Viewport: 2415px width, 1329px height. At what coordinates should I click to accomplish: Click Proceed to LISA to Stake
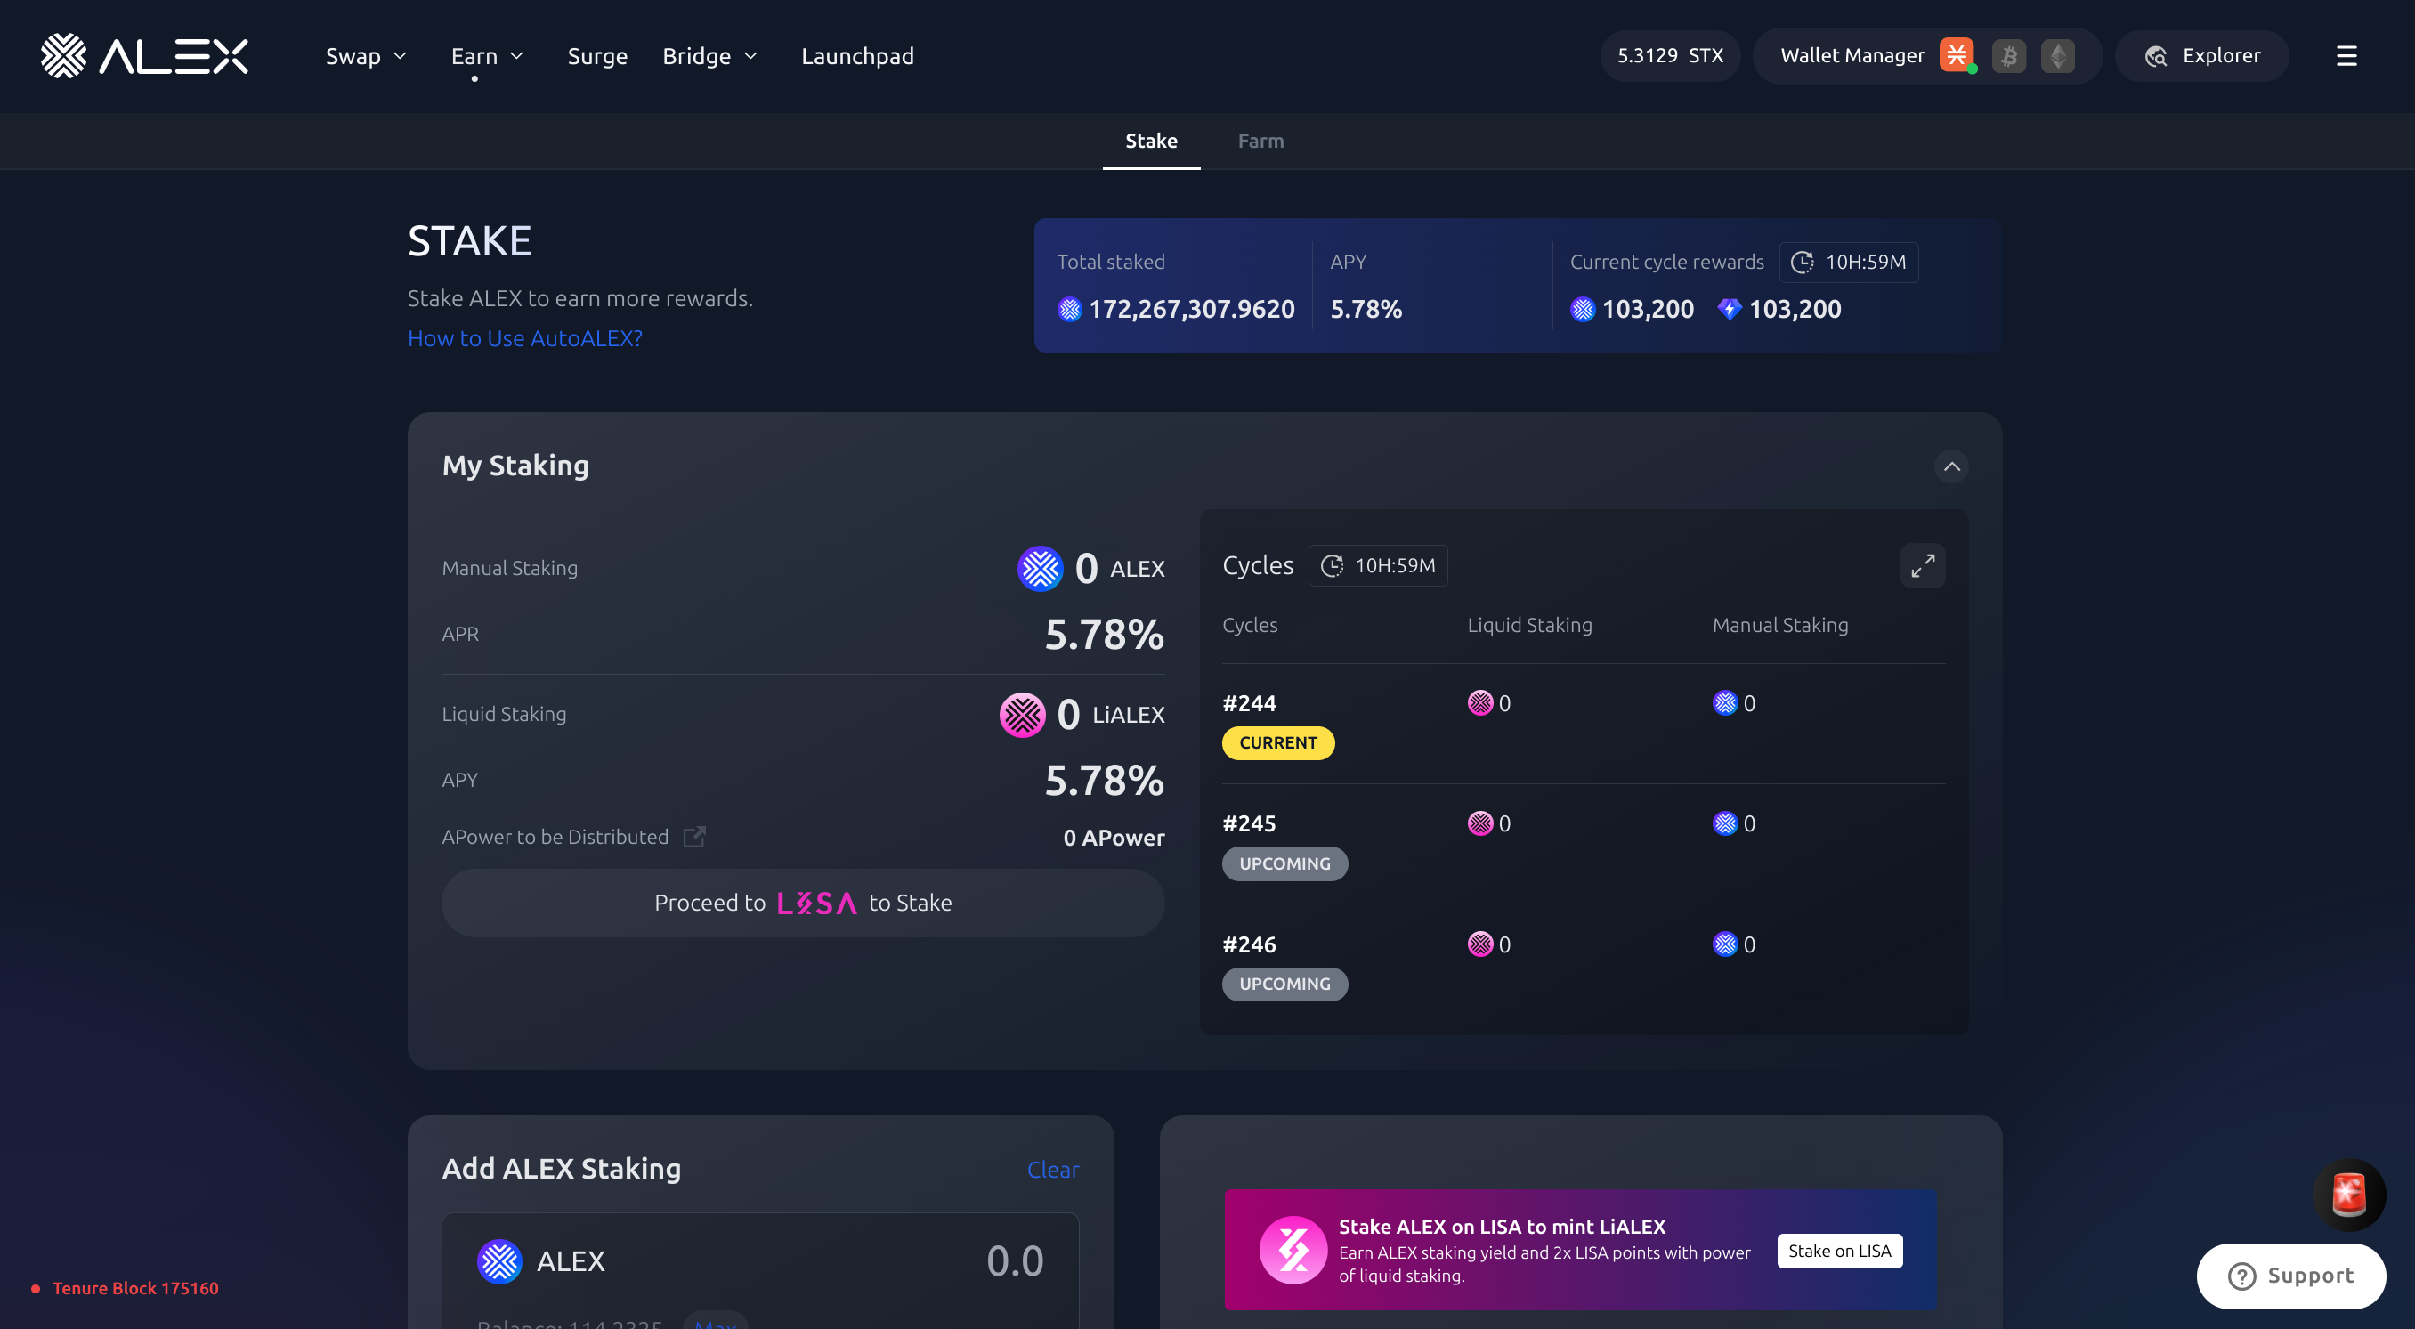point(803,903)
